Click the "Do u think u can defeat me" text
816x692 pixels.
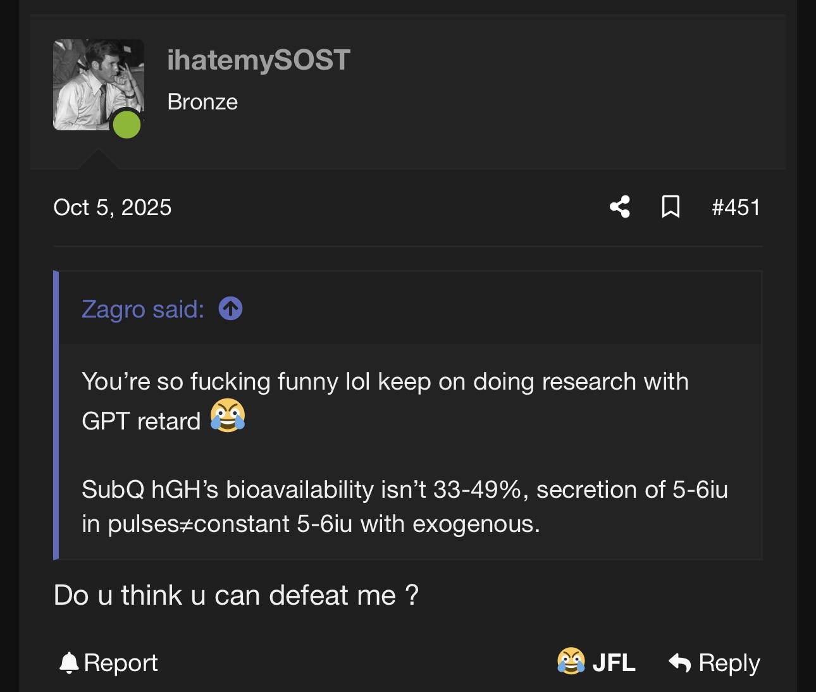[x=236, y=595]
